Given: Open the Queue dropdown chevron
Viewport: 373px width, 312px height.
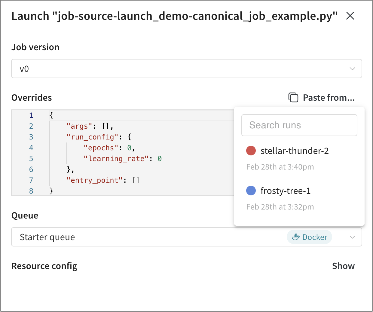Looking at the screenshot, I should click(352, 237).
